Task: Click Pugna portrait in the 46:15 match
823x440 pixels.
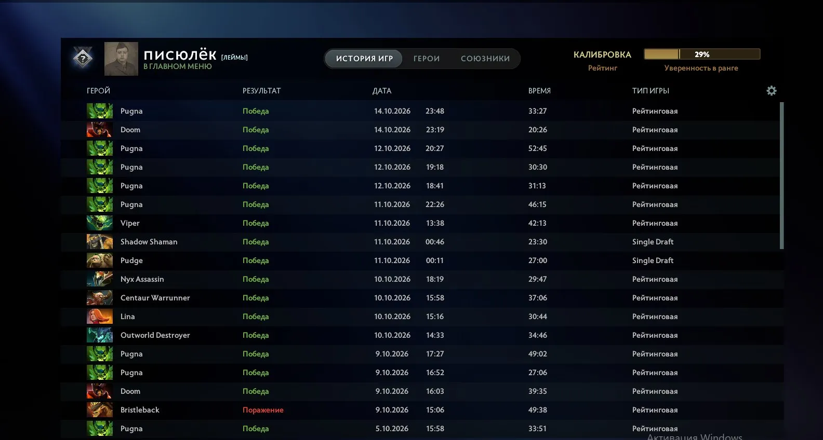Action: (x=100, y=204)
